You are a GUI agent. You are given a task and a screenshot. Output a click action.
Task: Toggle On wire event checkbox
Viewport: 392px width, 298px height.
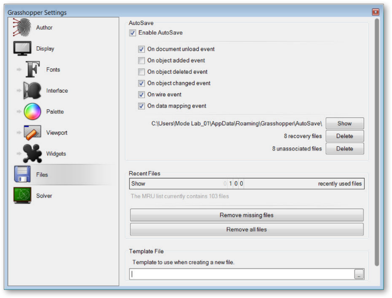click(141, 94)
